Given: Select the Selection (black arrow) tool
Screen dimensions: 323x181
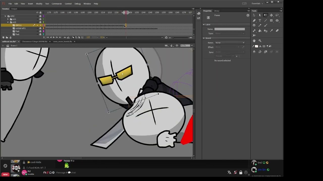Looking at the screenshot, I should tap(254, 15).
